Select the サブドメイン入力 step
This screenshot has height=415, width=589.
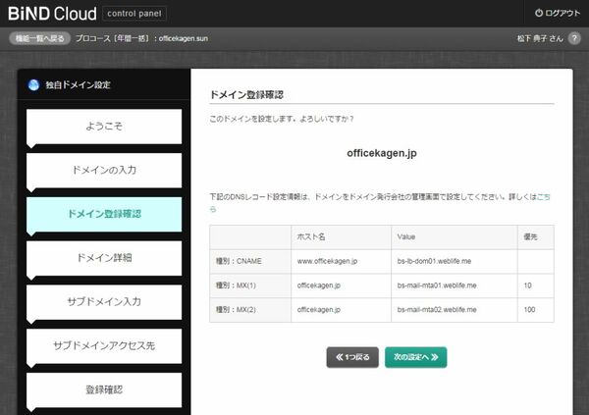click(x=104, y=302)
